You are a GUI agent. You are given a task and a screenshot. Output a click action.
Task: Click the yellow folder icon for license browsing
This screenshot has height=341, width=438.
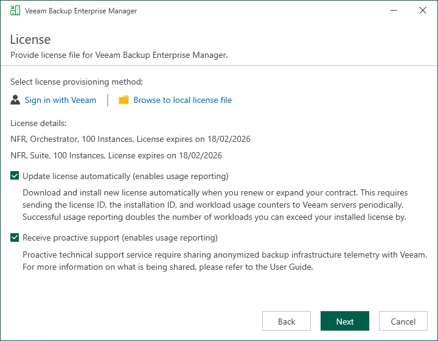pos(123,100)
